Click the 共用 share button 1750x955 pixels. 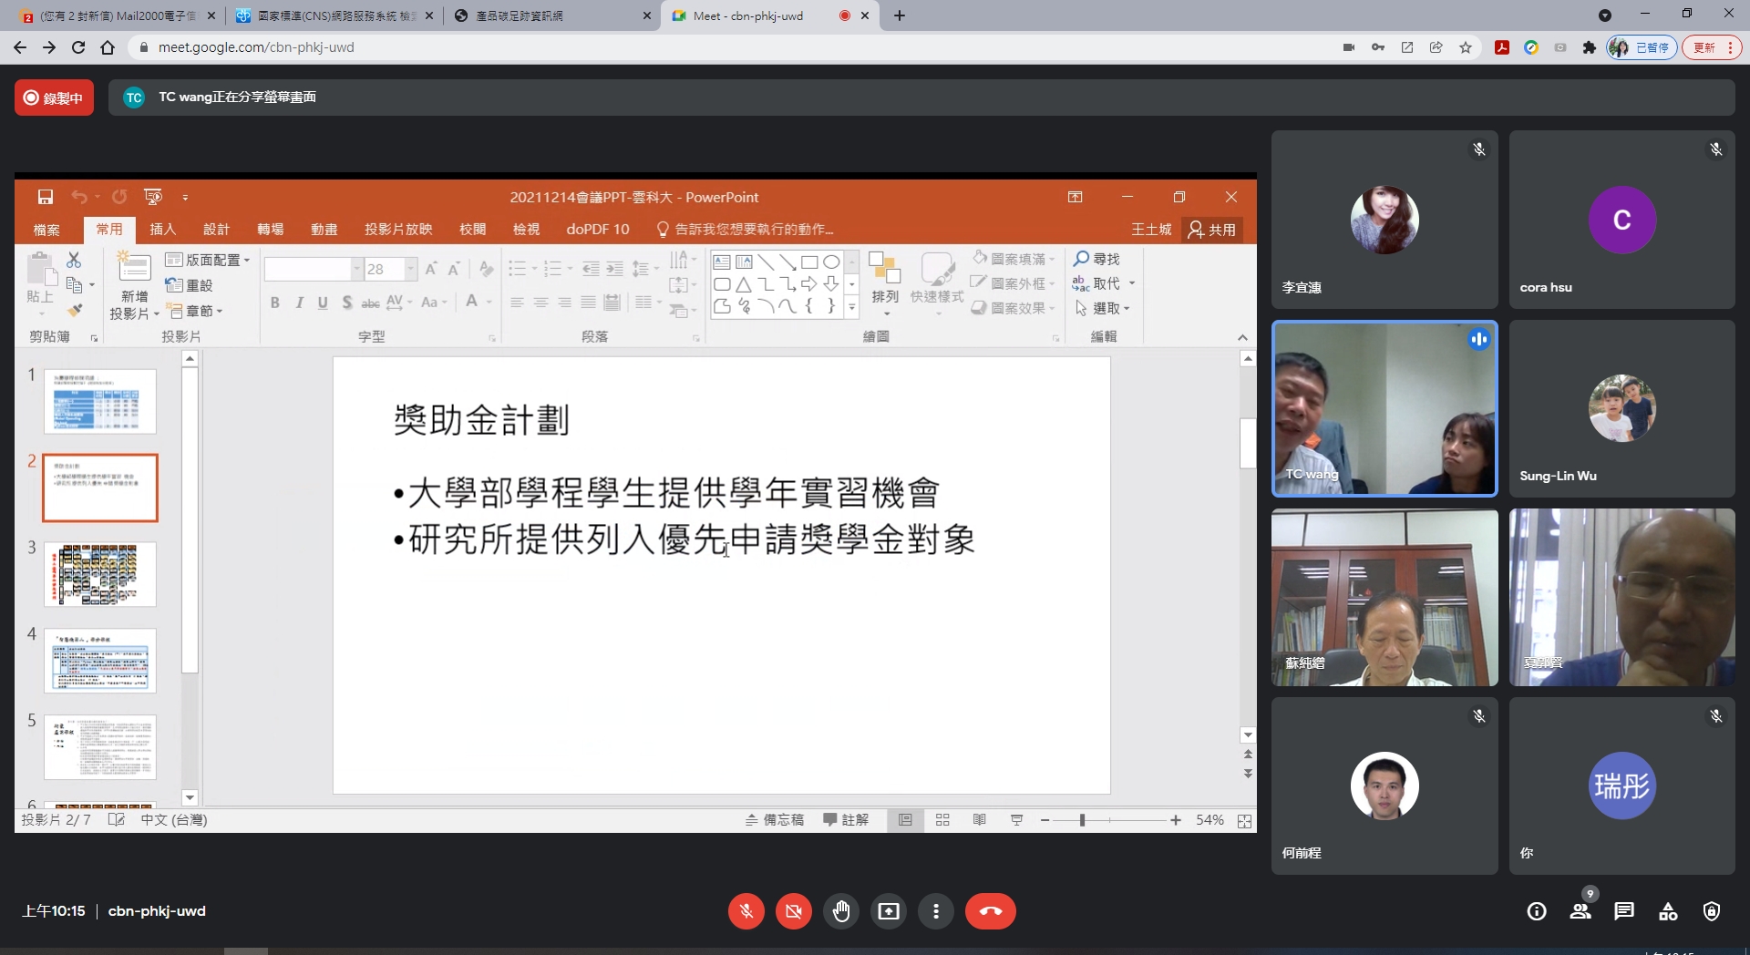point(1212,230)
